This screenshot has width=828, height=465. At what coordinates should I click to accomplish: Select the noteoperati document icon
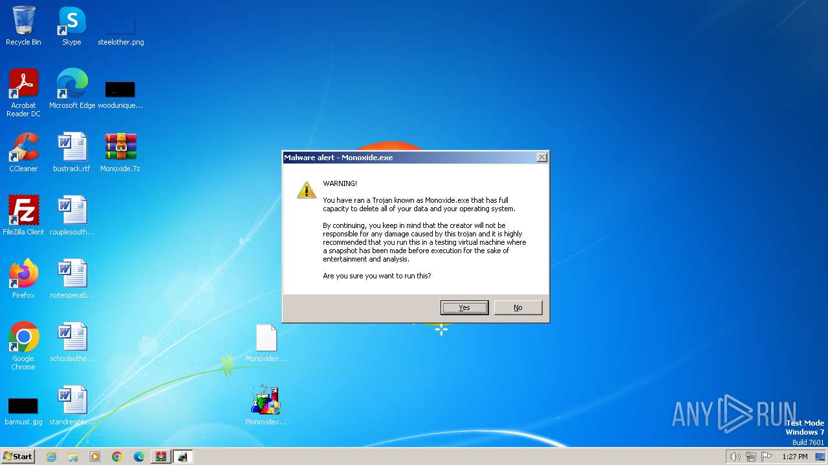71,279
